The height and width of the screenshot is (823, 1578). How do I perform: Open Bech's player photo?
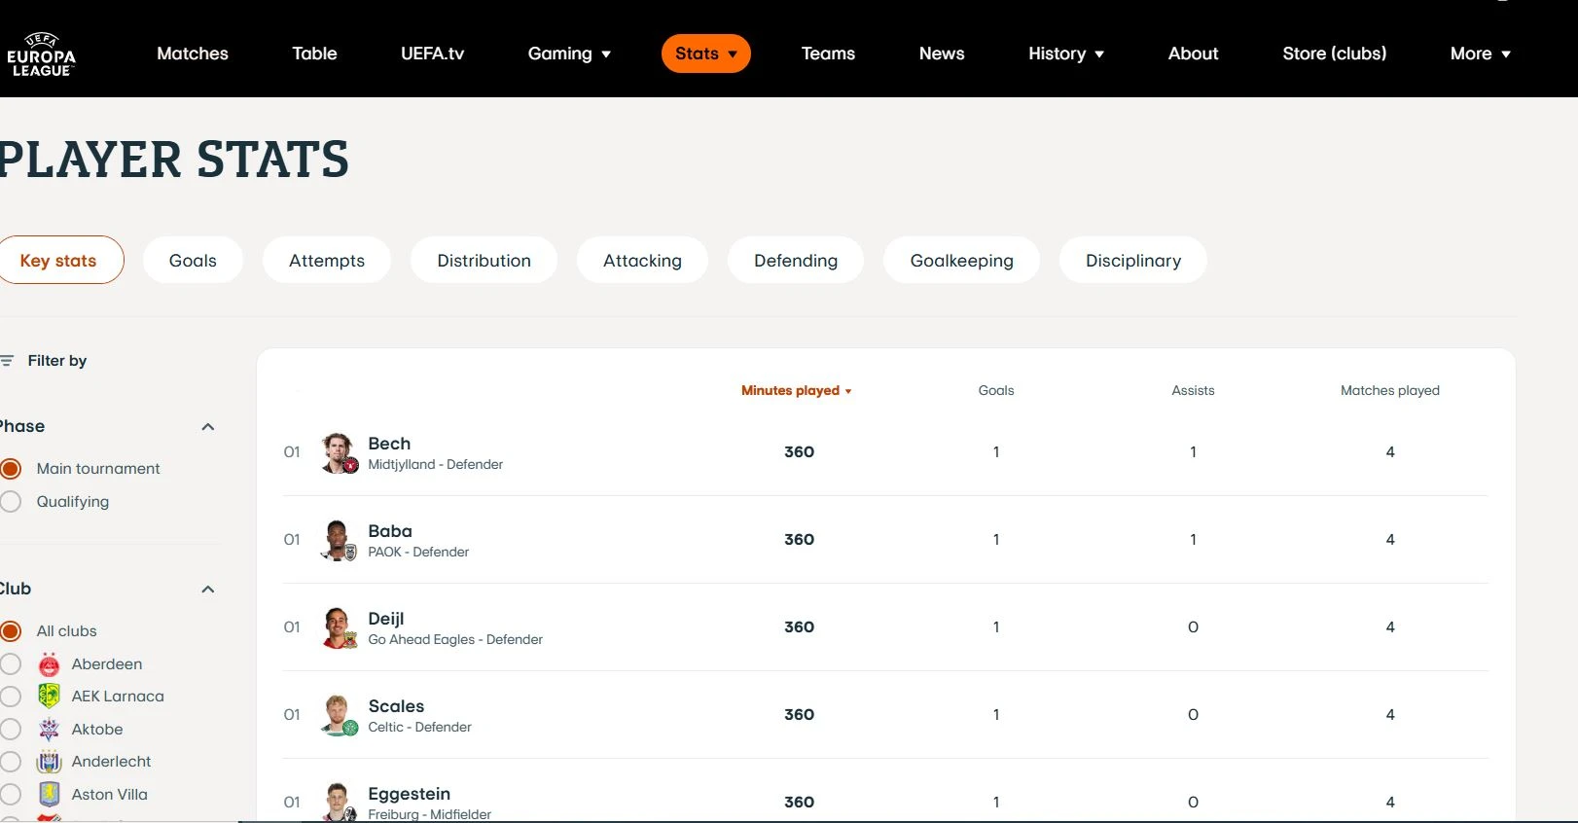pyautogui.click(x=339, y=452)
